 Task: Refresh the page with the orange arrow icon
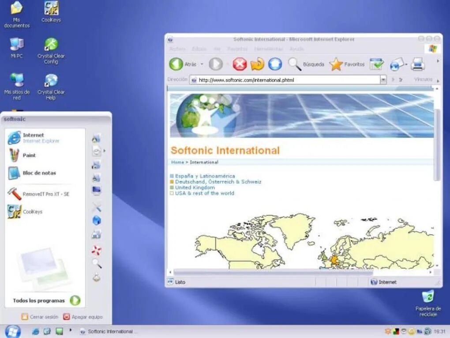257,64
